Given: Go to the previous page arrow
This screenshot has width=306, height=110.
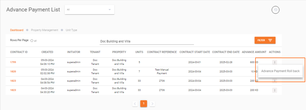Looking at the screenshot, I should coord(135,104).
